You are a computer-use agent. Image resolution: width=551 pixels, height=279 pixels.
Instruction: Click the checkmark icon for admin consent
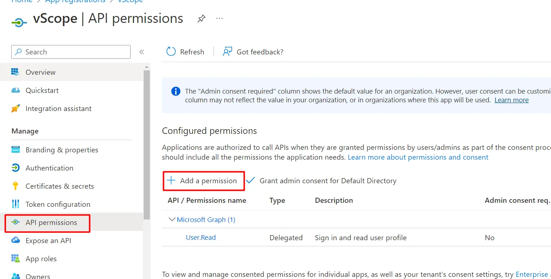tap(251, 180)
